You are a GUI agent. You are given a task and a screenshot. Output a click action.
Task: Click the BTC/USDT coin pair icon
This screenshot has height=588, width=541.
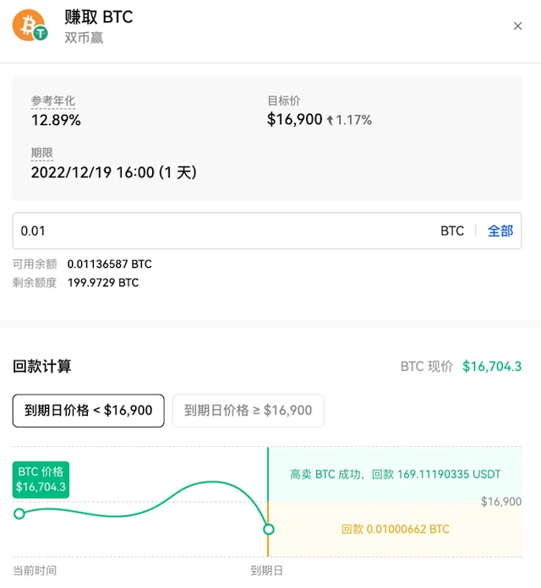[x=30, y=25]
